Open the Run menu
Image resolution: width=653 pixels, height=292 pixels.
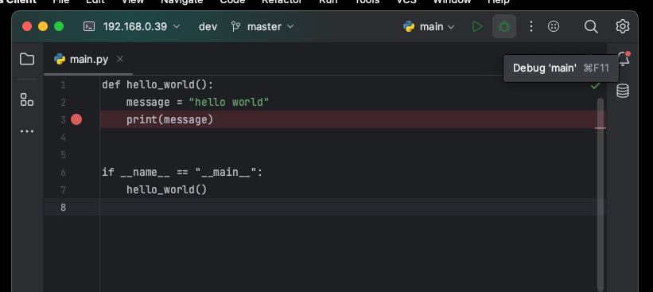point(328,2)
